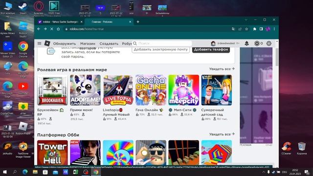313x176 pixels.
Task: Open Tower of Hell thumbnail
Action: tap(52, 153)
